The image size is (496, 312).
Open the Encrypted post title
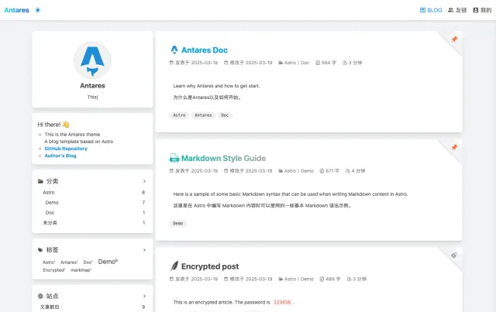[x=210, y=266]
